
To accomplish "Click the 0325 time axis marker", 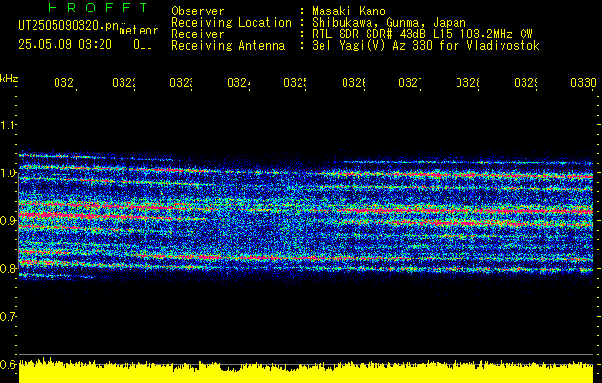I will click(x=295, y=83).
